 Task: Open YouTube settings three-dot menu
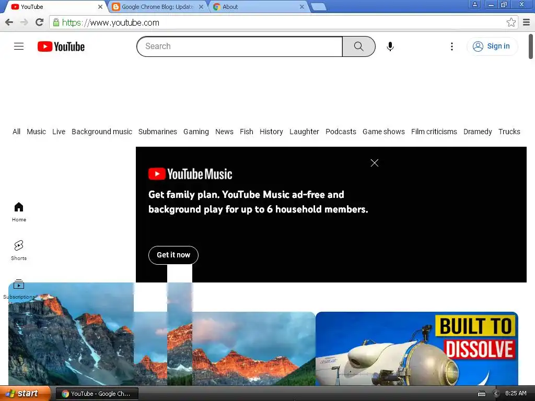pos(452,46)
